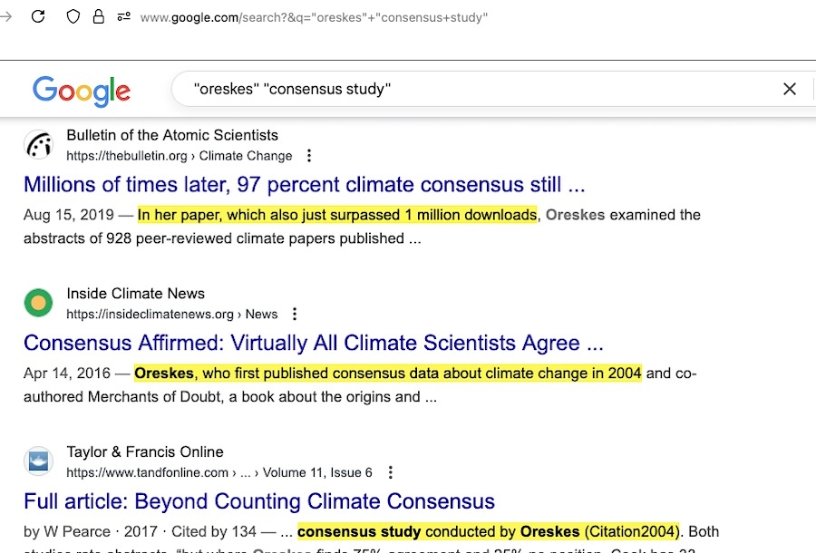816x553 pixels.
Task: Go forward with the browser arrow
Action: click(6, 16)
